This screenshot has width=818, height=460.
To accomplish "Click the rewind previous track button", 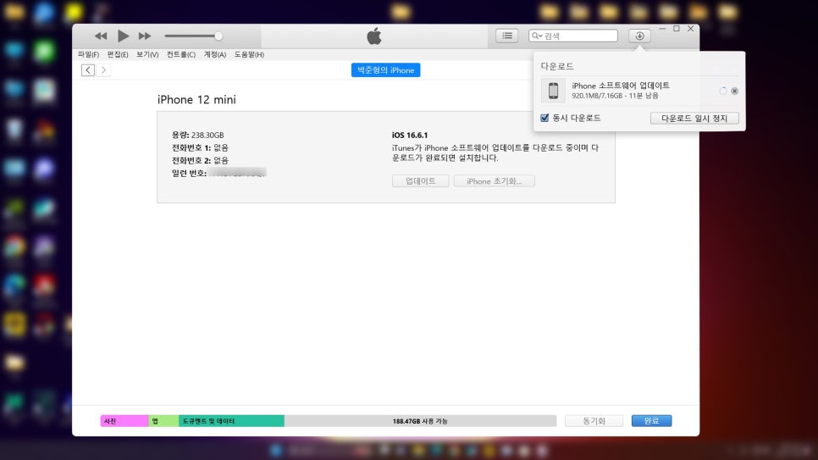I will point(101,36).
